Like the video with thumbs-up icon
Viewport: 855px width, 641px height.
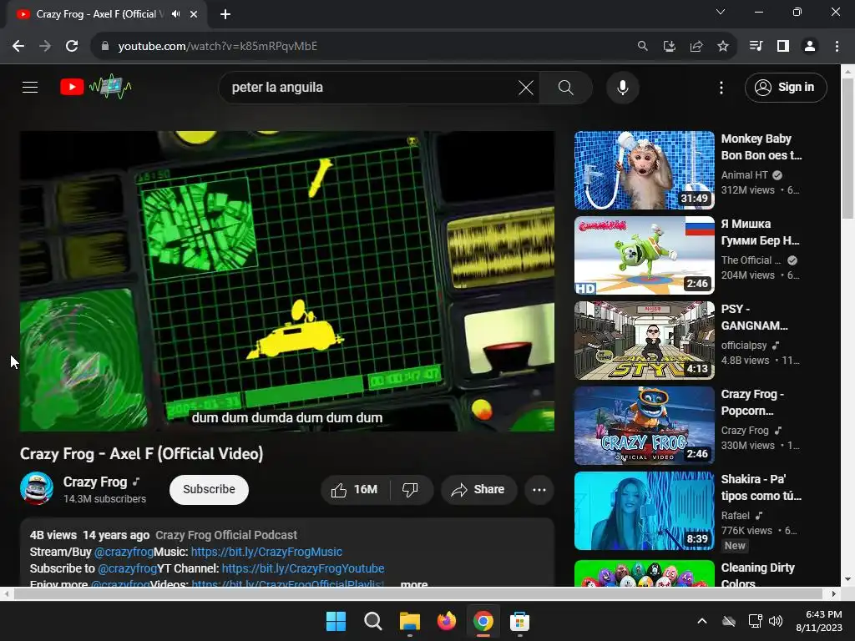pos(355,489)
